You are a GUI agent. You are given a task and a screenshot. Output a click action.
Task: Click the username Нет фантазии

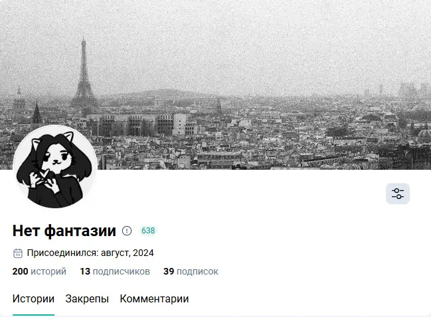[x=64, y=231]
